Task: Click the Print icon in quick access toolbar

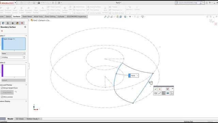Action: coord(39,3)
